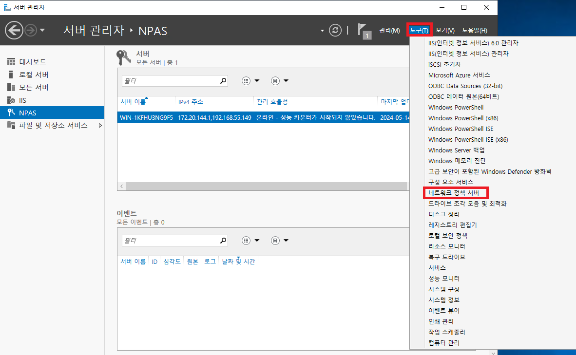This screenshot has width=576, height=355.
Task: Select 파일 및 저장소 서비스 in sidebar
Action: click(x=52, y=126)
